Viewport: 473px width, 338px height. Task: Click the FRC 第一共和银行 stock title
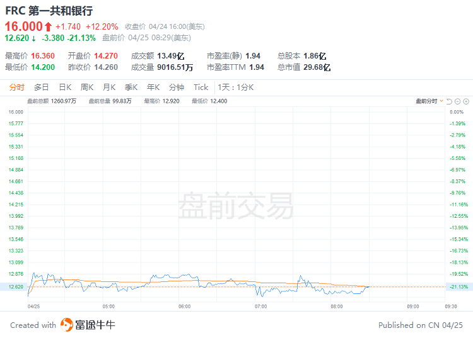[49, 11]
